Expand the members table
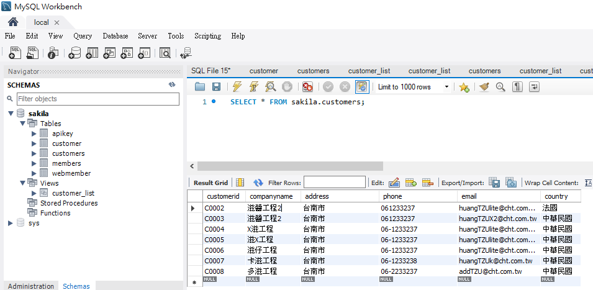The image size is (593, 290). coord(34,163)
